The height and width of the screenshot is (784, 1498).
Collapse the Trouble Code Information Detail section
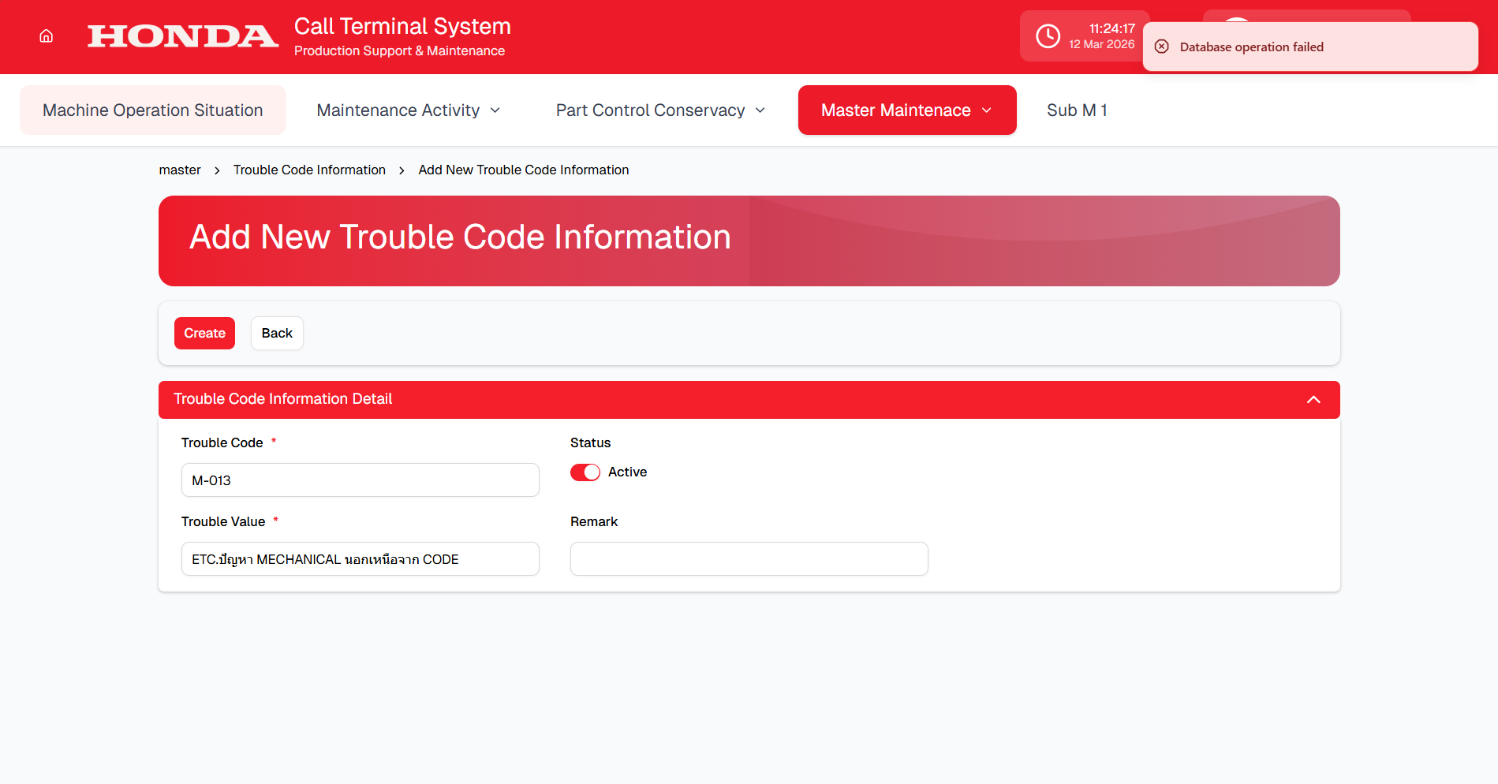click(x=1313, y=400)
